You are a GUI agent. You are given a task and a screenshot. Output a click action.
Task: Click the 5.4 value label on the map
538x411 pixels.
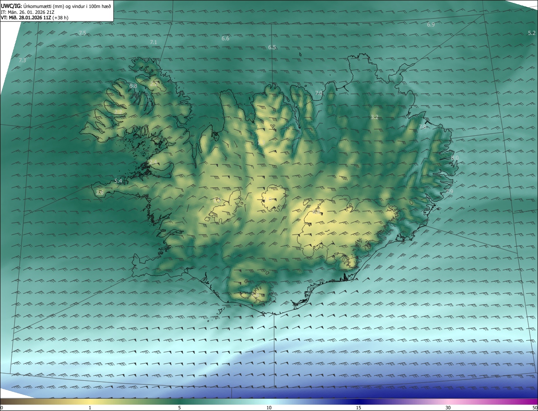click(x=118, y=181)
